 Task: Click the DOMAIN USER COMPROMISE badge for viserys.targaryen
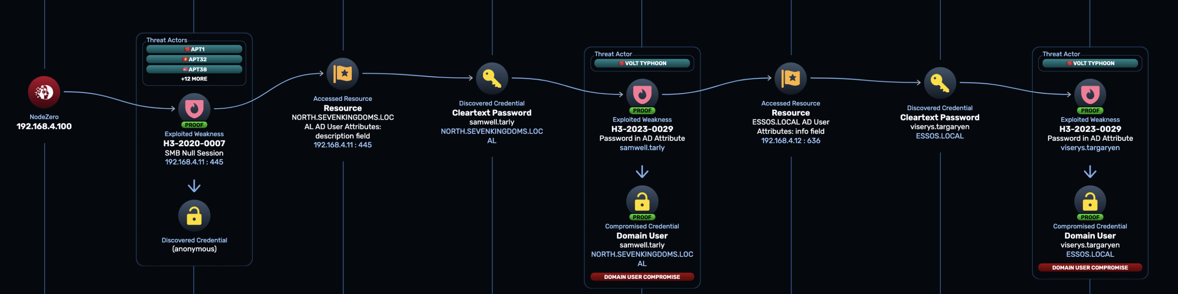click(x=1090, y=267)
